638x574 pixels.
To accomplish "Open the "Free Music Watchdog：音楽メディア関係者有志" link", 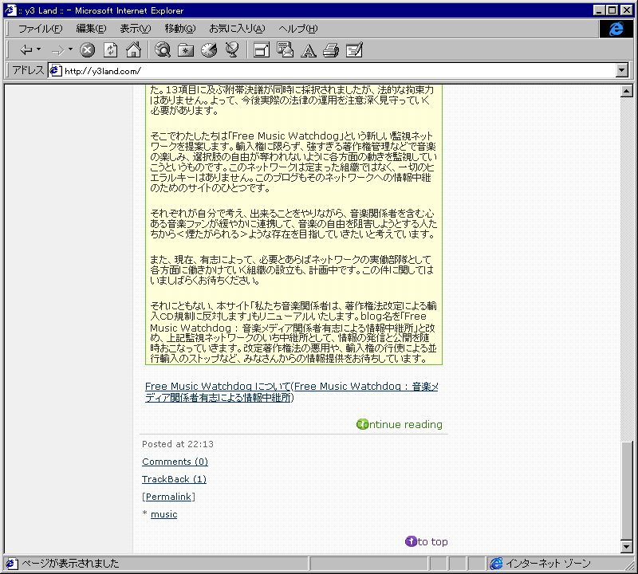I will pyautogui.click(x=292, y=391).
